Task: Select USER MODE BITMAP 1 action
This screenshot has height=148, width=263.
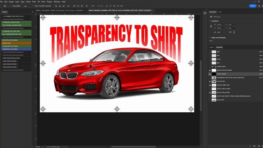Action: click(x=16, y=61)
